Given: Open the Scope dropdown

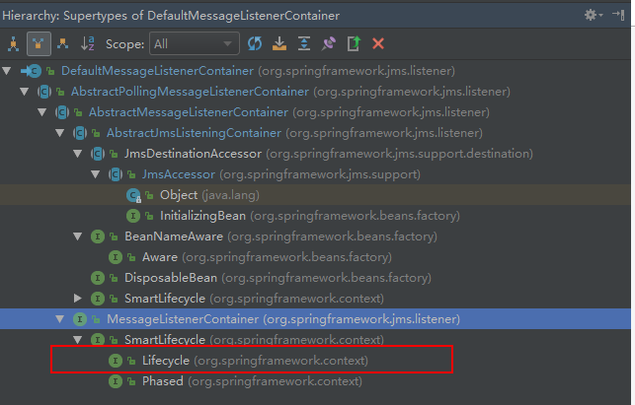Looking at the screenshot, I should tap(195, 43).
